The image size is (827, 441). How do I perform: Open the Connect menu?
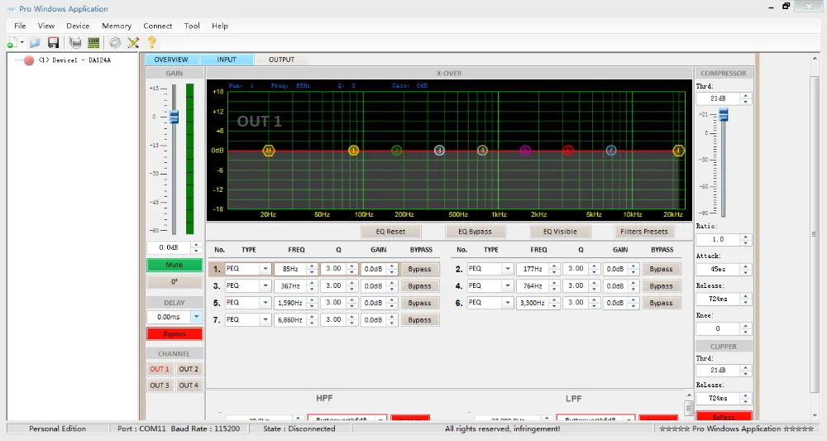tap(158, 26)
